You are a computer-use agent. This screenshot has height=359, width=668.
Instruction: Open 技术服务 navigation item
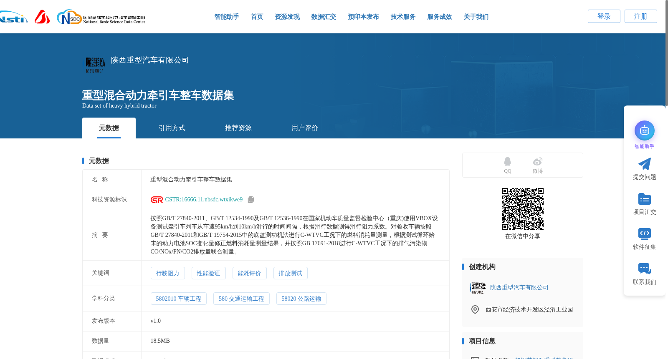tap(403, 17)
